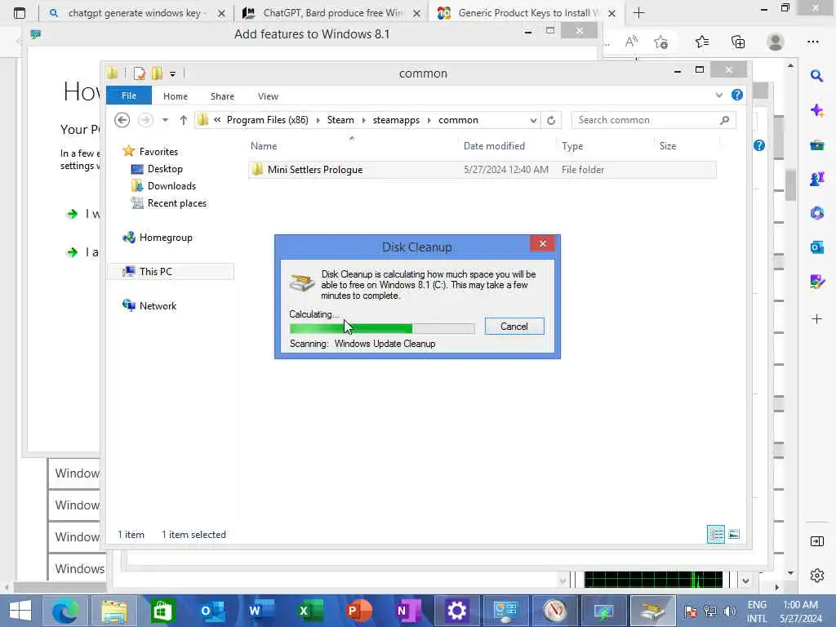836x627 pixels.
Task: Click the Edge sidebar search icon
Action: click(x=816, y=76)
